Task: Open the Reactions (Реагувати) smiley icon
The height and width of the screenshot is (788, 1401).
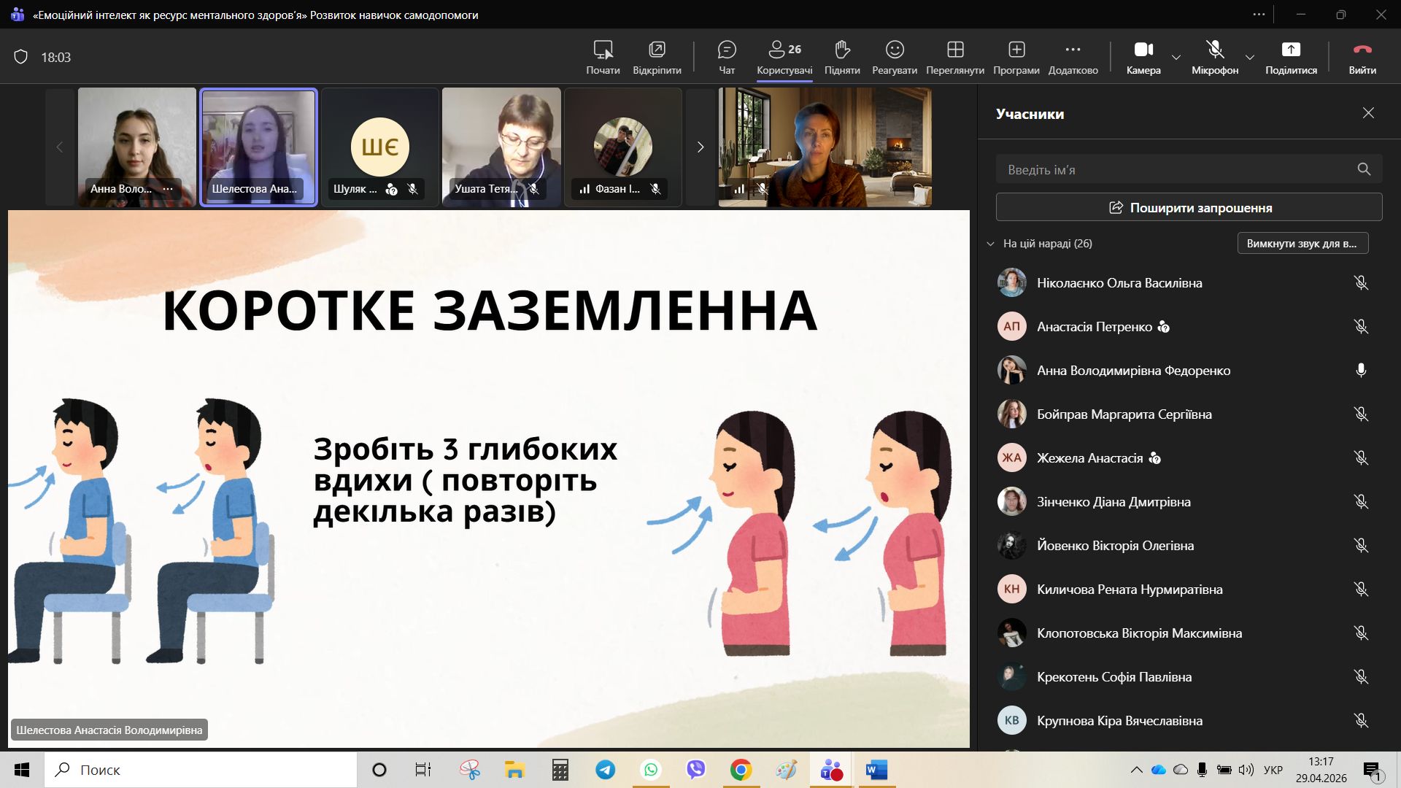Action: pos(895,50)
